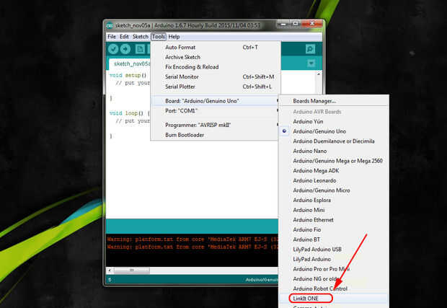Image resolution: width=447 pixels, height=308 pixels.
Task: Click the console horizontal scrollbar thumb
Action: 131,270
